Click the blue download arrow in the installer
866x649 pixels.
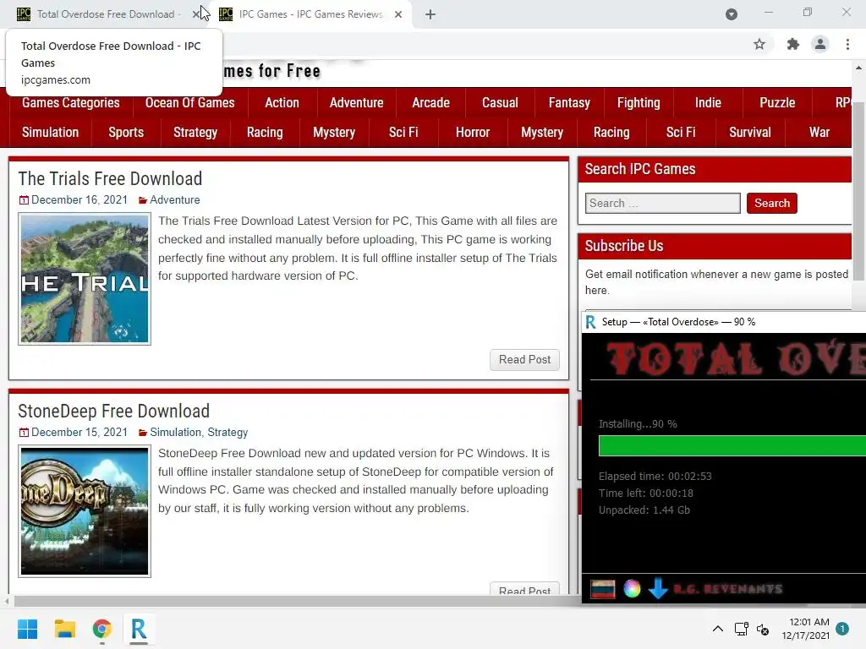pos(658,589)
